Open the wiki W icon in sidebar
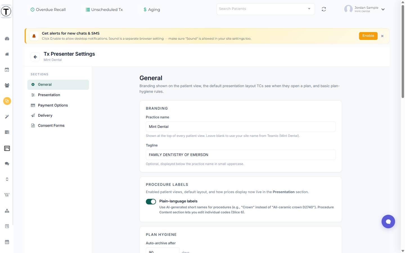 [7, 195]
